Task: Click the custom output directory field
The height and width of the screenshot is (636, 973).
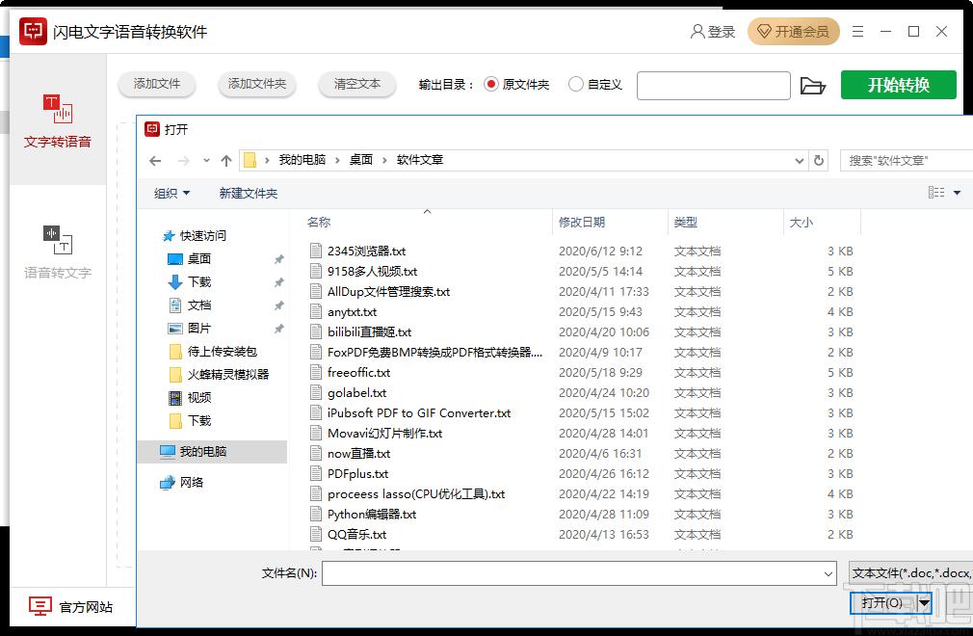Action: coord(714,86)
